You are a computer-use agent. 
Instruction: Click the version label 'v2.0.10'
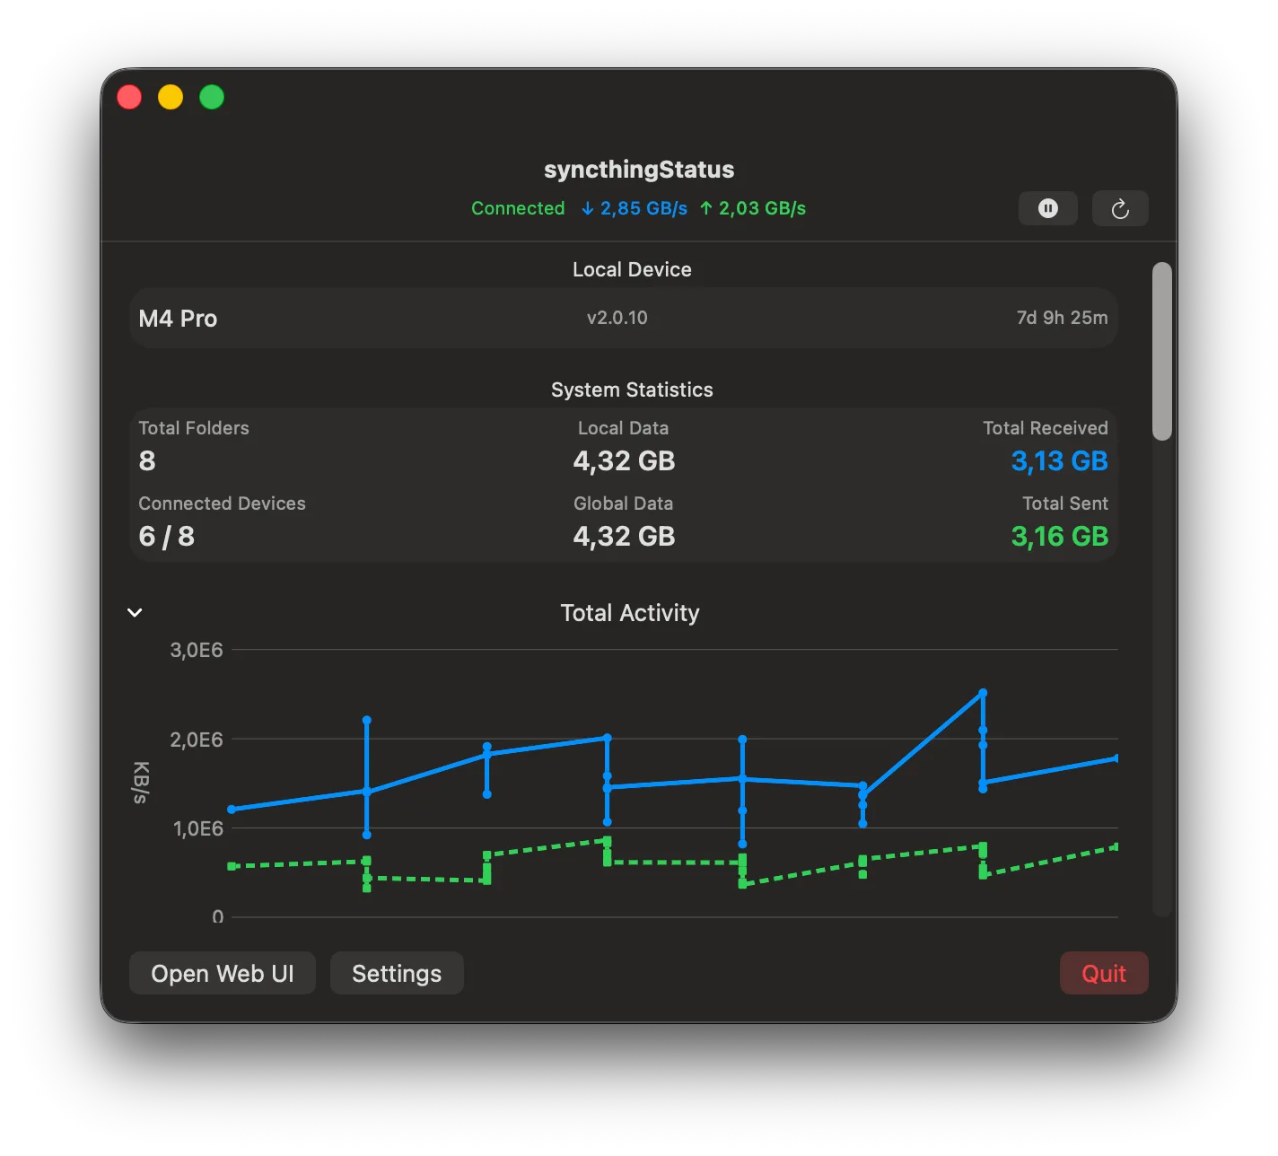click(617, 318)
